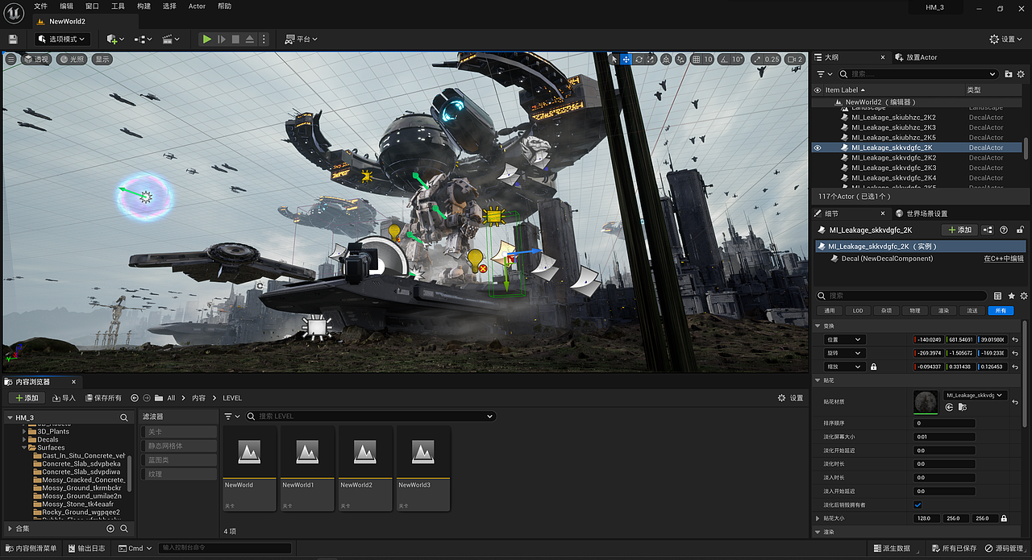Open the quick add content cube-plus menu
This screenshot has width=1032, height=560.
click(115, 39)
